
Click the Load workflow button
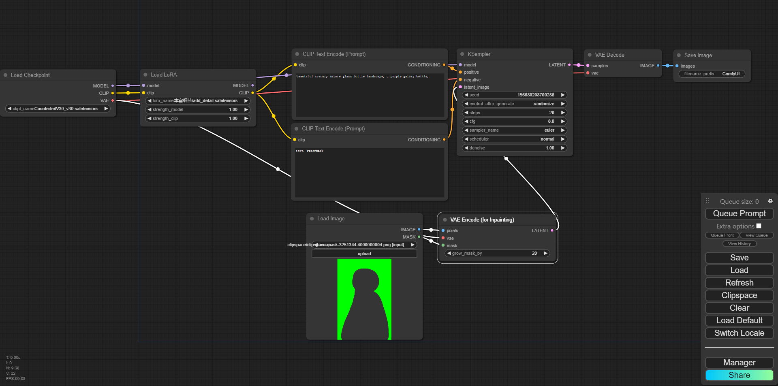tap(739, 270)
